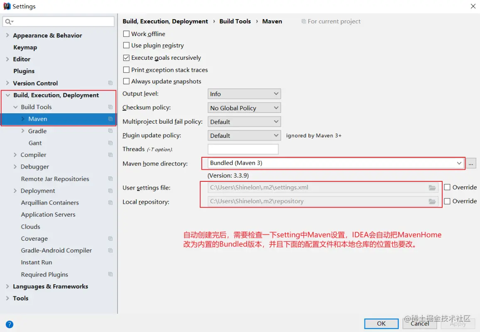Viewport: 480px width, 332px height.
Task: Select Plugins in settings tree
Action: pos(24,71)
